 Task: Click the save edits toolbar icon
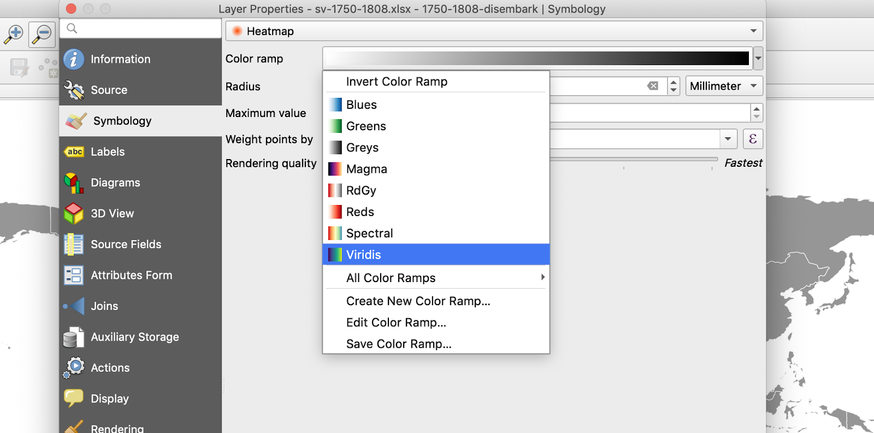coord(19,68)
